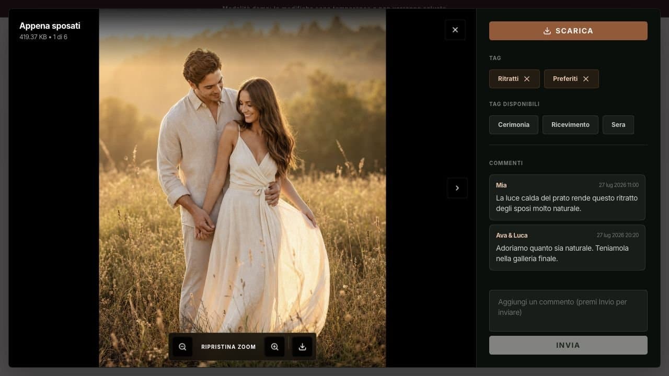Image resolution: width=669 pixels, height=376 pixels.
Task: Focus the Aggiungi un commento field
Action: pyautogui.click(x=568, y=311)
